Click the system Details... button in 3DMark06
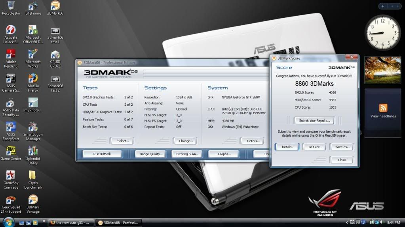Viewport: 405px width, 227px height. pyautogui.click(x=253, y=141)
